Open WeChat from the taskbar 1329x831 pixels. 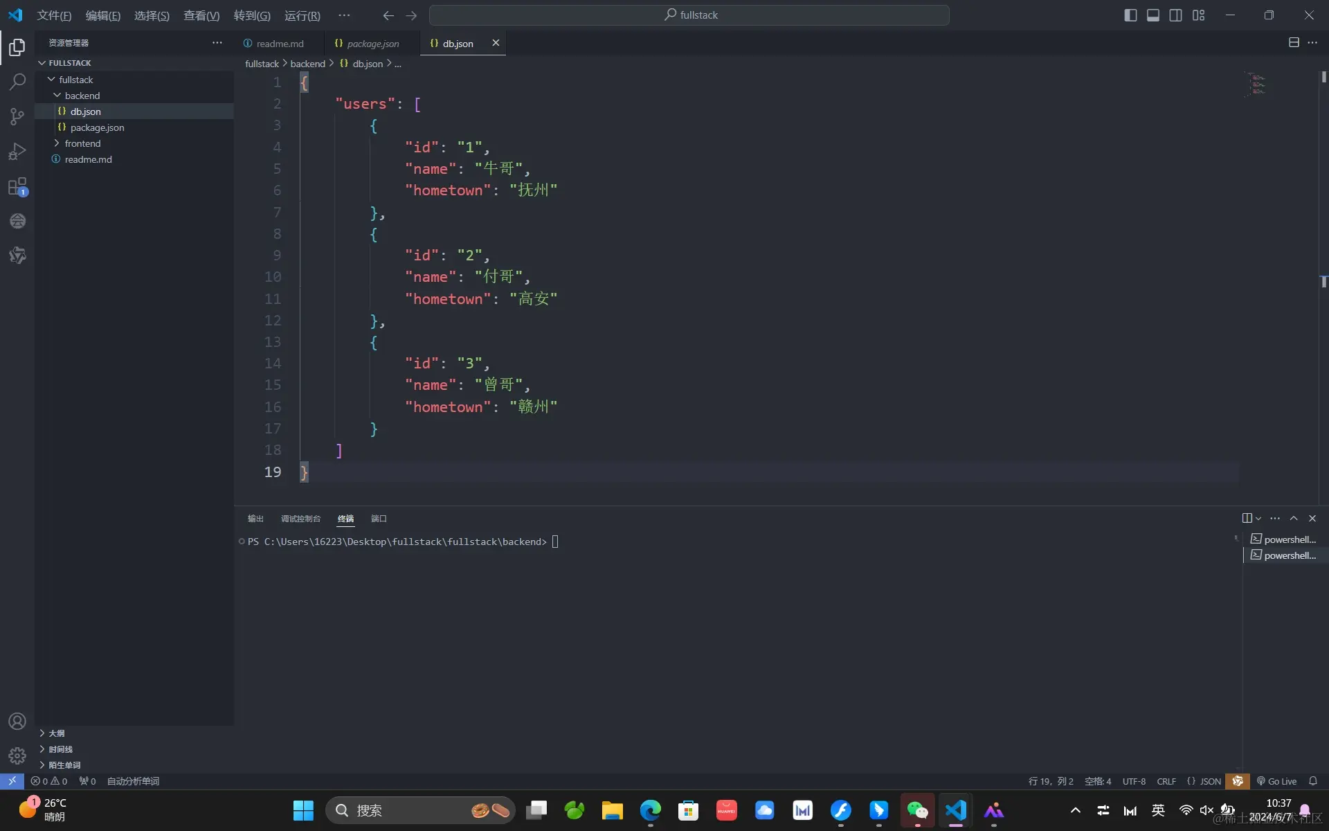click(917, 810)
